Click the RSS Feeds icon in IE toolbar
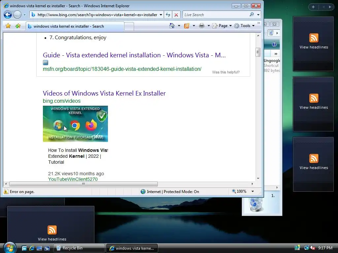The width and height of the screenshot is (338, 253). (x=187, y=26)
